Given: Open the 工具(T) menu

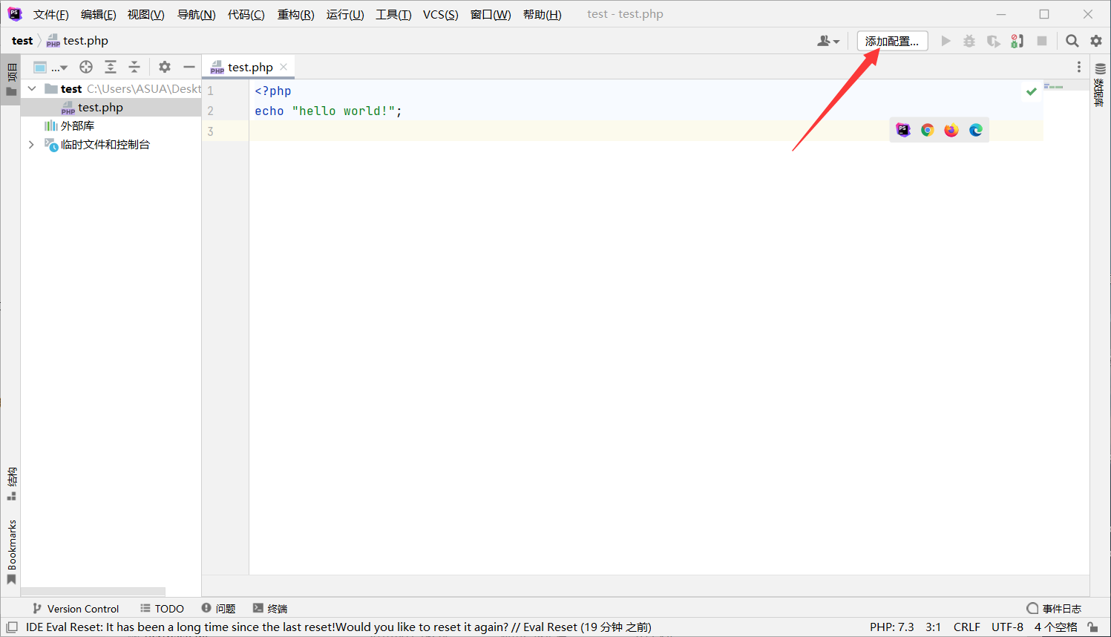Looking at the screenshot, I should [393, 15].
